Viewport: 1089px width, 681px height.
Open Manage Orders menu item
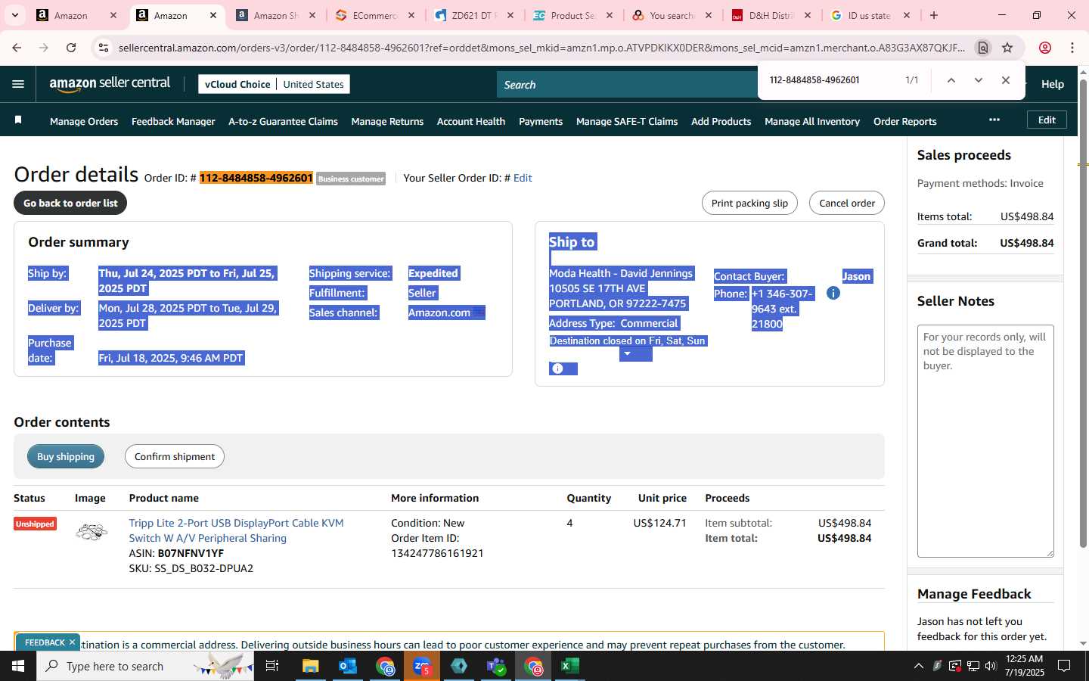point(84,121)
